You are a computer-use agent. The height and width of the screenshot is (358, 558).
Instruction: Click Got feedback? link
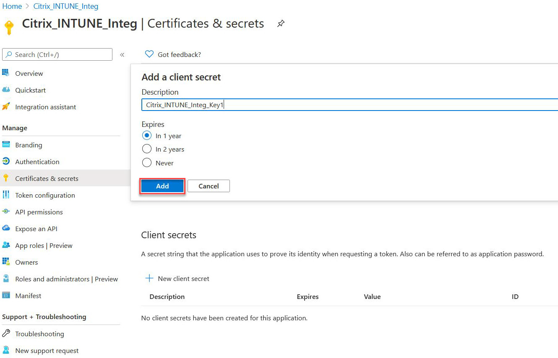[179, 54]
